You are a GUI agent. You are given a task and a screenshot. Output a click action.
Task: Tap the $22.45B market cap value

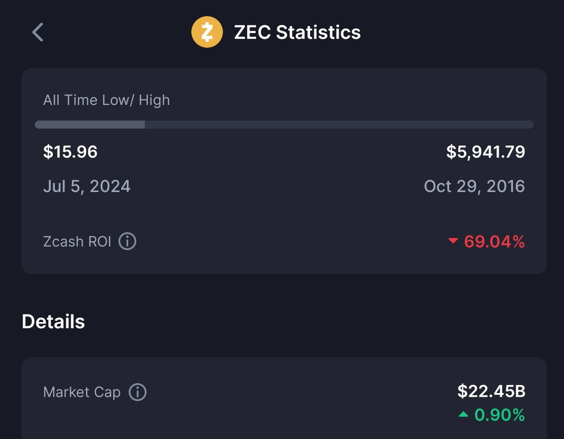[492, 391]
